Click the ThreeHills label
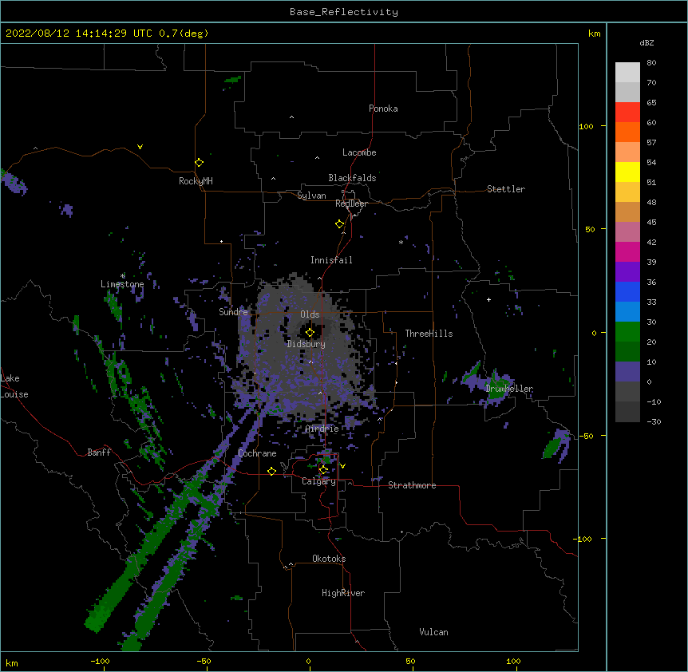Image resolution: width=688 pixels, height=672 pixels. (429, 334)
